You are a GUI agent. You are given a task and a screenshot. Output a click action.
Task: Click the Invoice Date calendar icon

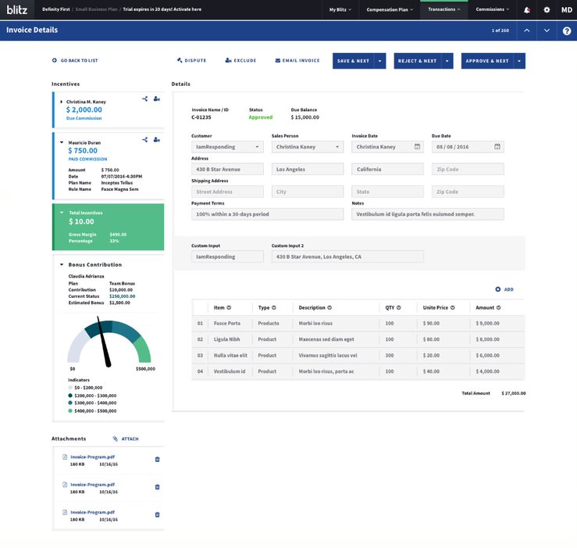tap(417, 146)
